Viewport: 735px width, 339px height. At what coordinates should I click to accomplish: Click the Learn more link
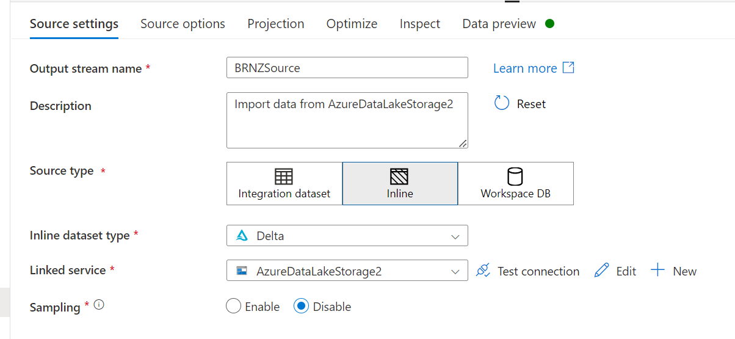(525, 68)
